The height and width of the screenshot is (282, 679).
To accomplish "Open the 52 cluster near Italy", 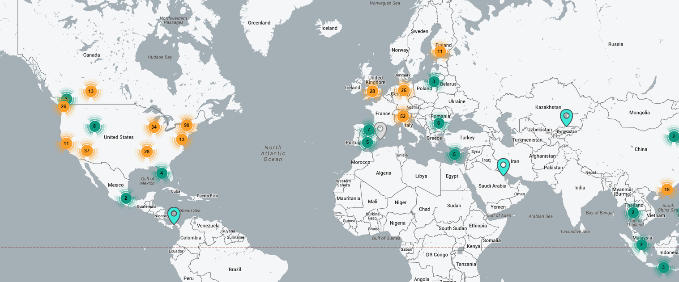I will pyautogui.click(x=403, y=117).
